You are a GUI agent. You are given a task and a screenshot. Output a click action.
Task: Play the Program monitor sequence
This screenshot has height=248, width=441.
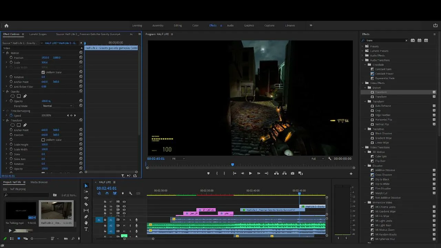(x=250, y=173)
